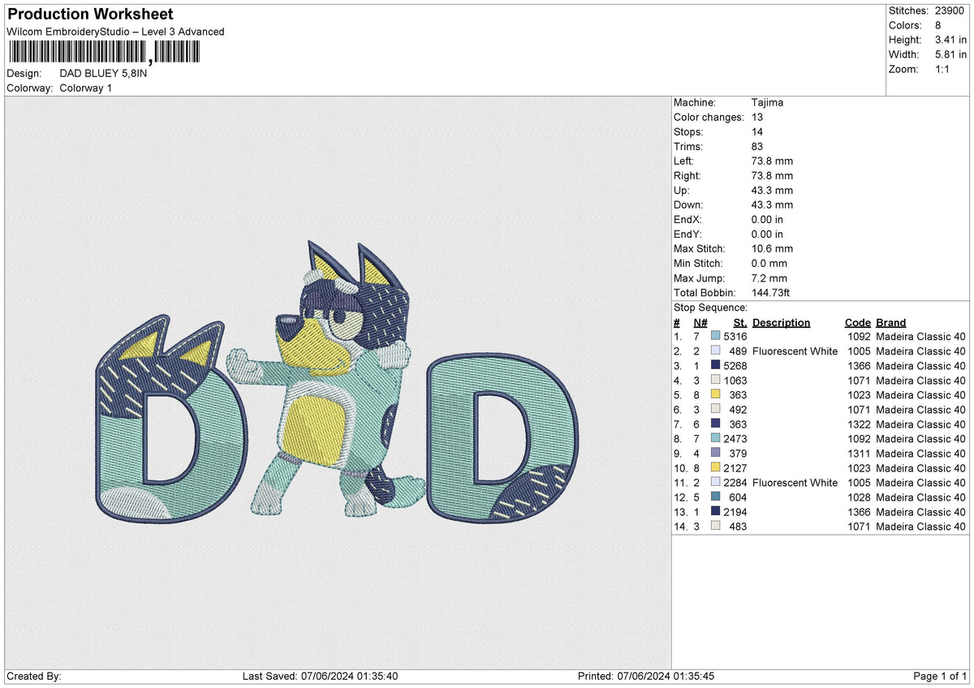Click the Height value 3.41 in
This screenshot has height=688, width=974.
(950, 40)
